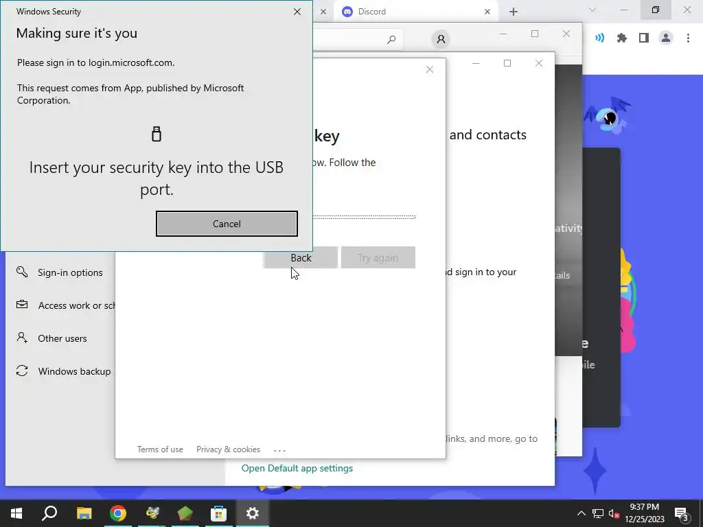Screen dimensions: 703x527
Task: Click the search magnifier in background window
Action: coord(391,39)
